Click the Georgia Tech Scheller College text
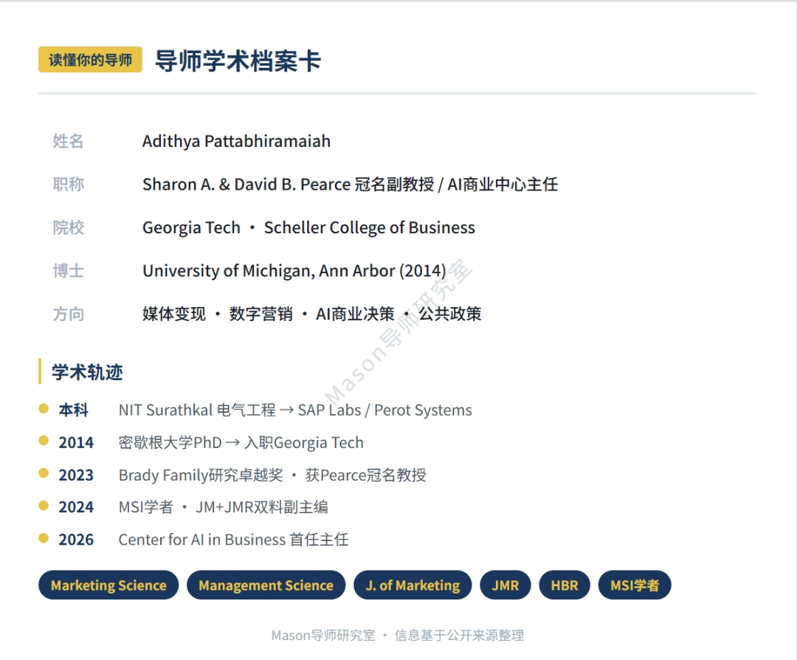The width and height of the screenshot is (797, 660). [308, 227]
